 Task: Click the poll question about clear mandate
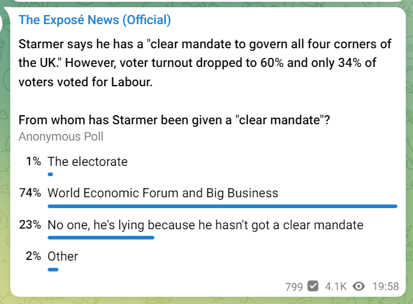174,120
